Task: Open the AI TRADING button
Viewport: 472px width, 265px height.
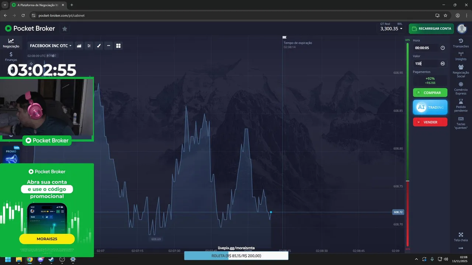Action: pyautogui.click(x=430, y=107)
